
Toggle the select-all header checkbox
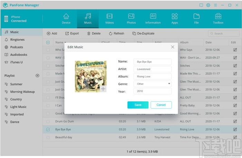(48, 42)
